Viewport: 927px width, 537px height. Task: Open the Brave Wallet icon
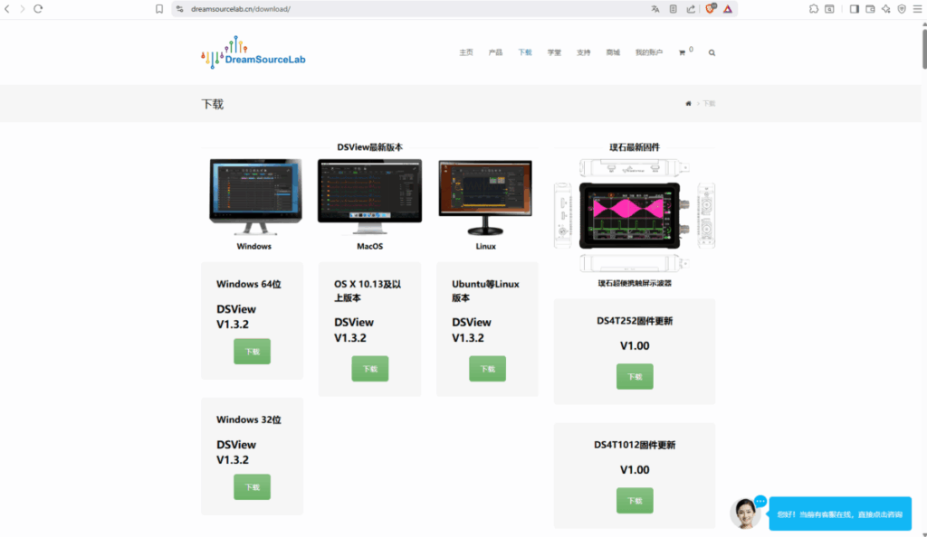[x=870, y=9]
